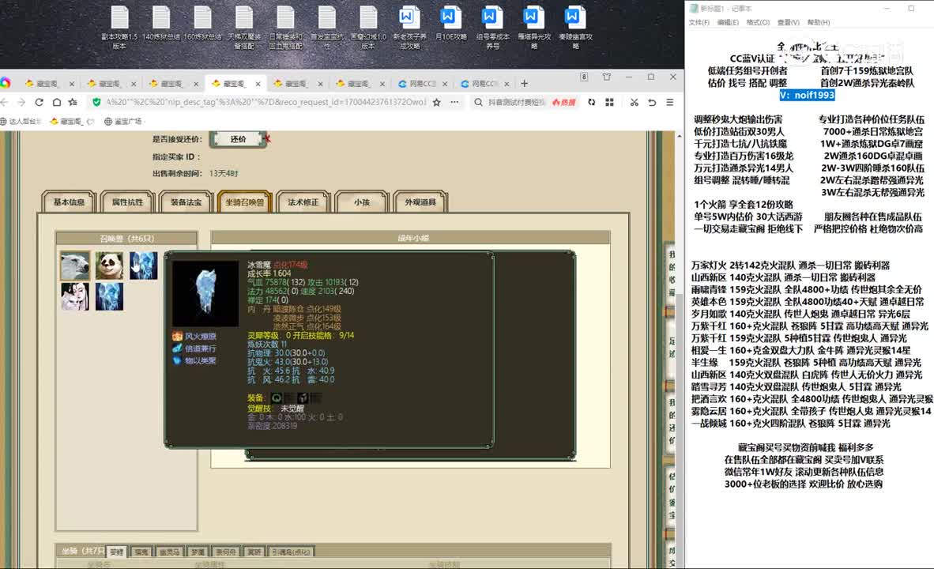Open the 月10E攻略 WPS document
The height and width of the screenshot is (569, 934).
(x=450, y=24)
